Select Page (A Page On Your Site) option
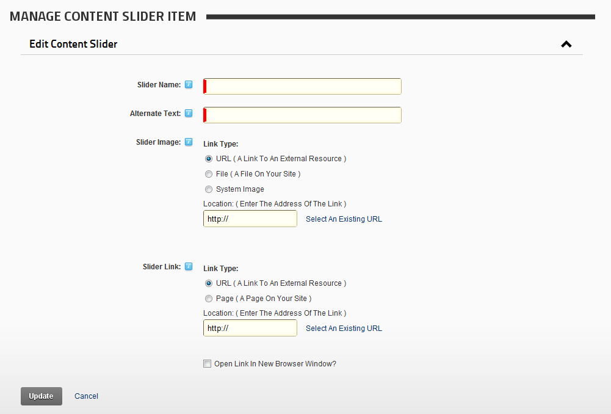The image size is (611, 414). pyautogui.click(x=209, y=299)
